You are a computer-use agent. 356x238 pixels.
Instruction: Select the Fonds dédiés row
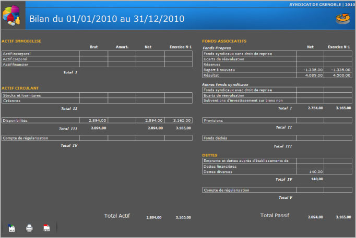coord(249,138)
